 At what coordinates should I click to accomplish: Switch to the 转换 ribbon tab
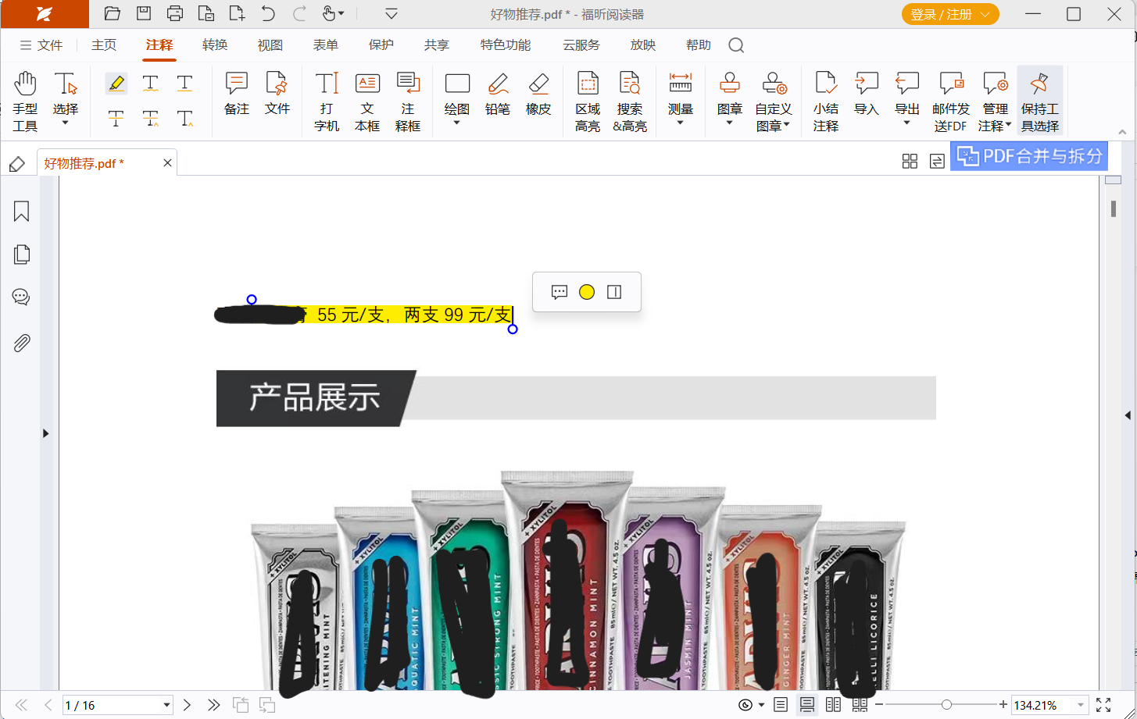pos(215,45)
